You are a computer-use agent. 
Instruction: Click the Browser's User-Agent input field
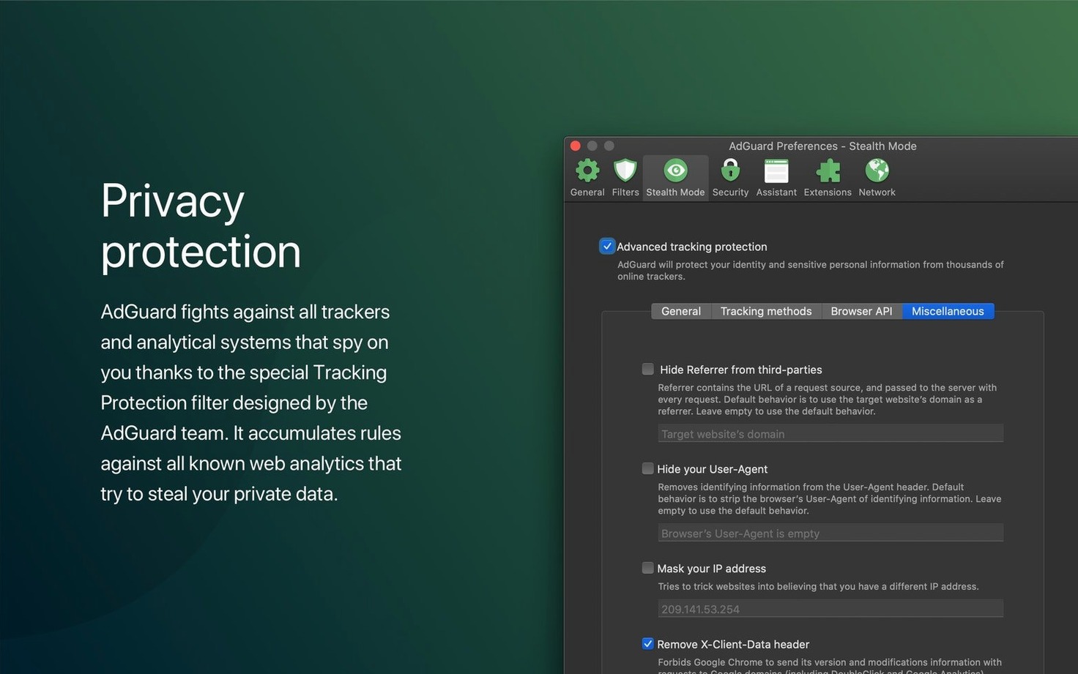pyautogui.click(x=830, y=533)
